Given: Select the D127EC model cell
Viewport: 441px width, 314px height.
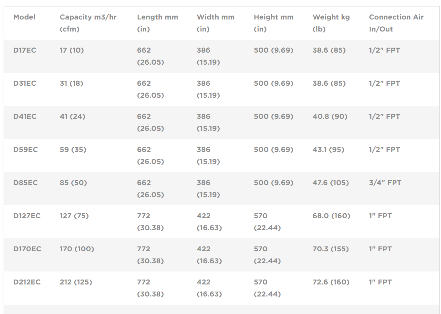Looking at the screenshot, I should [x=27, y=216].
